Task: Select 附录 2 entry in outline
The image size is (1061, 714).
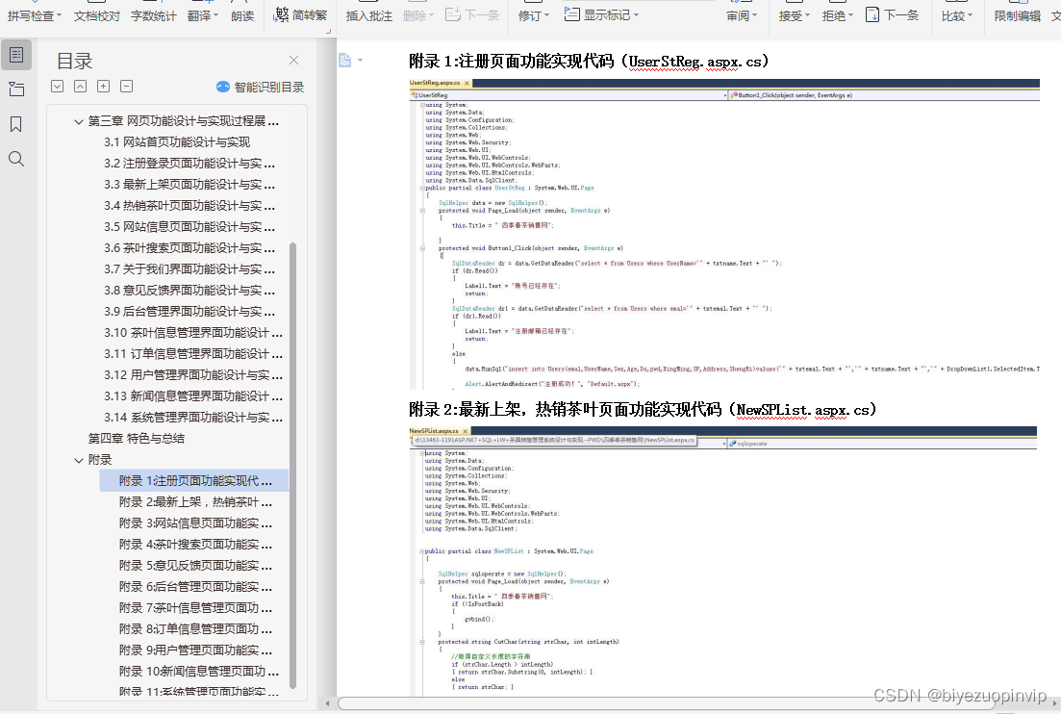Action: [195, 502]
